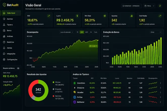167x111 pixels.
Task: Click the BetMaster tipster avatar
Action: pyautogui.click(x=75, y=102)
